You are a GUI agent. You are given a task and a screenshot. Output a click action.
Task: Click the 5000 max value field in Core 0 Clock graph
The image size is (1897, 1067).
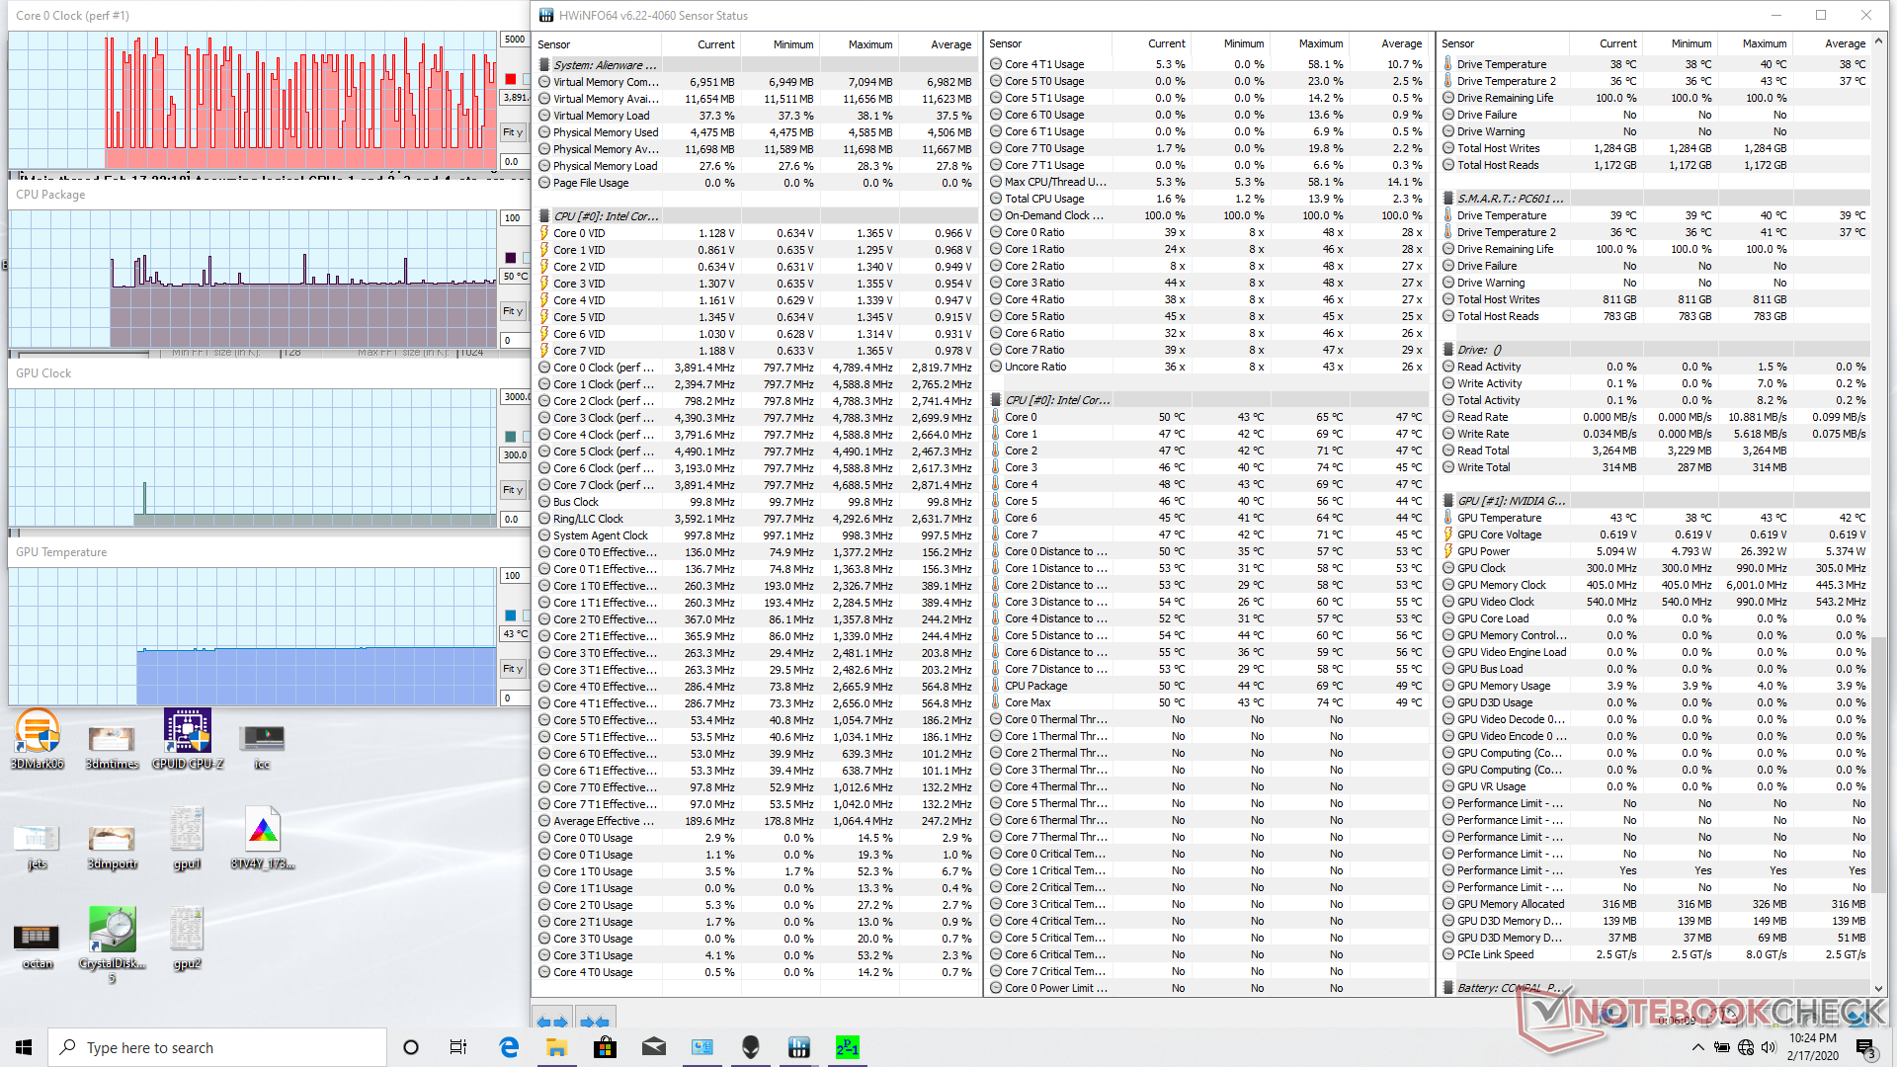515,40
